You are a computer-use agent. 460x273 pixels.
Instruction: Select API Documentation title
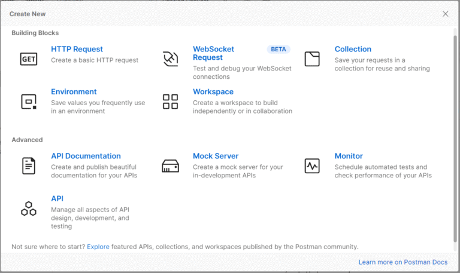click(86, 157)
